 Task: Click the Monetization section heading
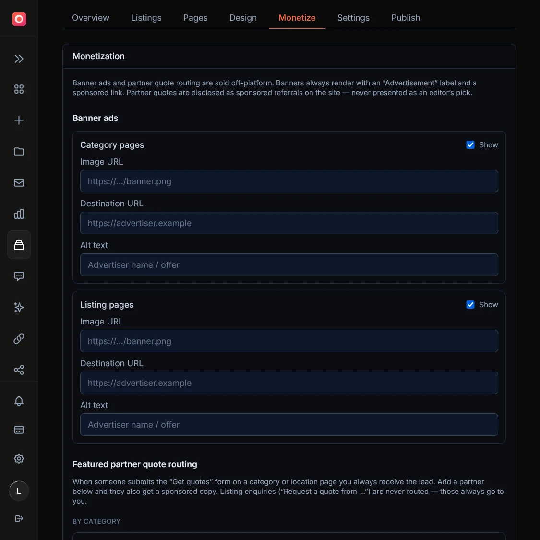[x=98, y=56]
